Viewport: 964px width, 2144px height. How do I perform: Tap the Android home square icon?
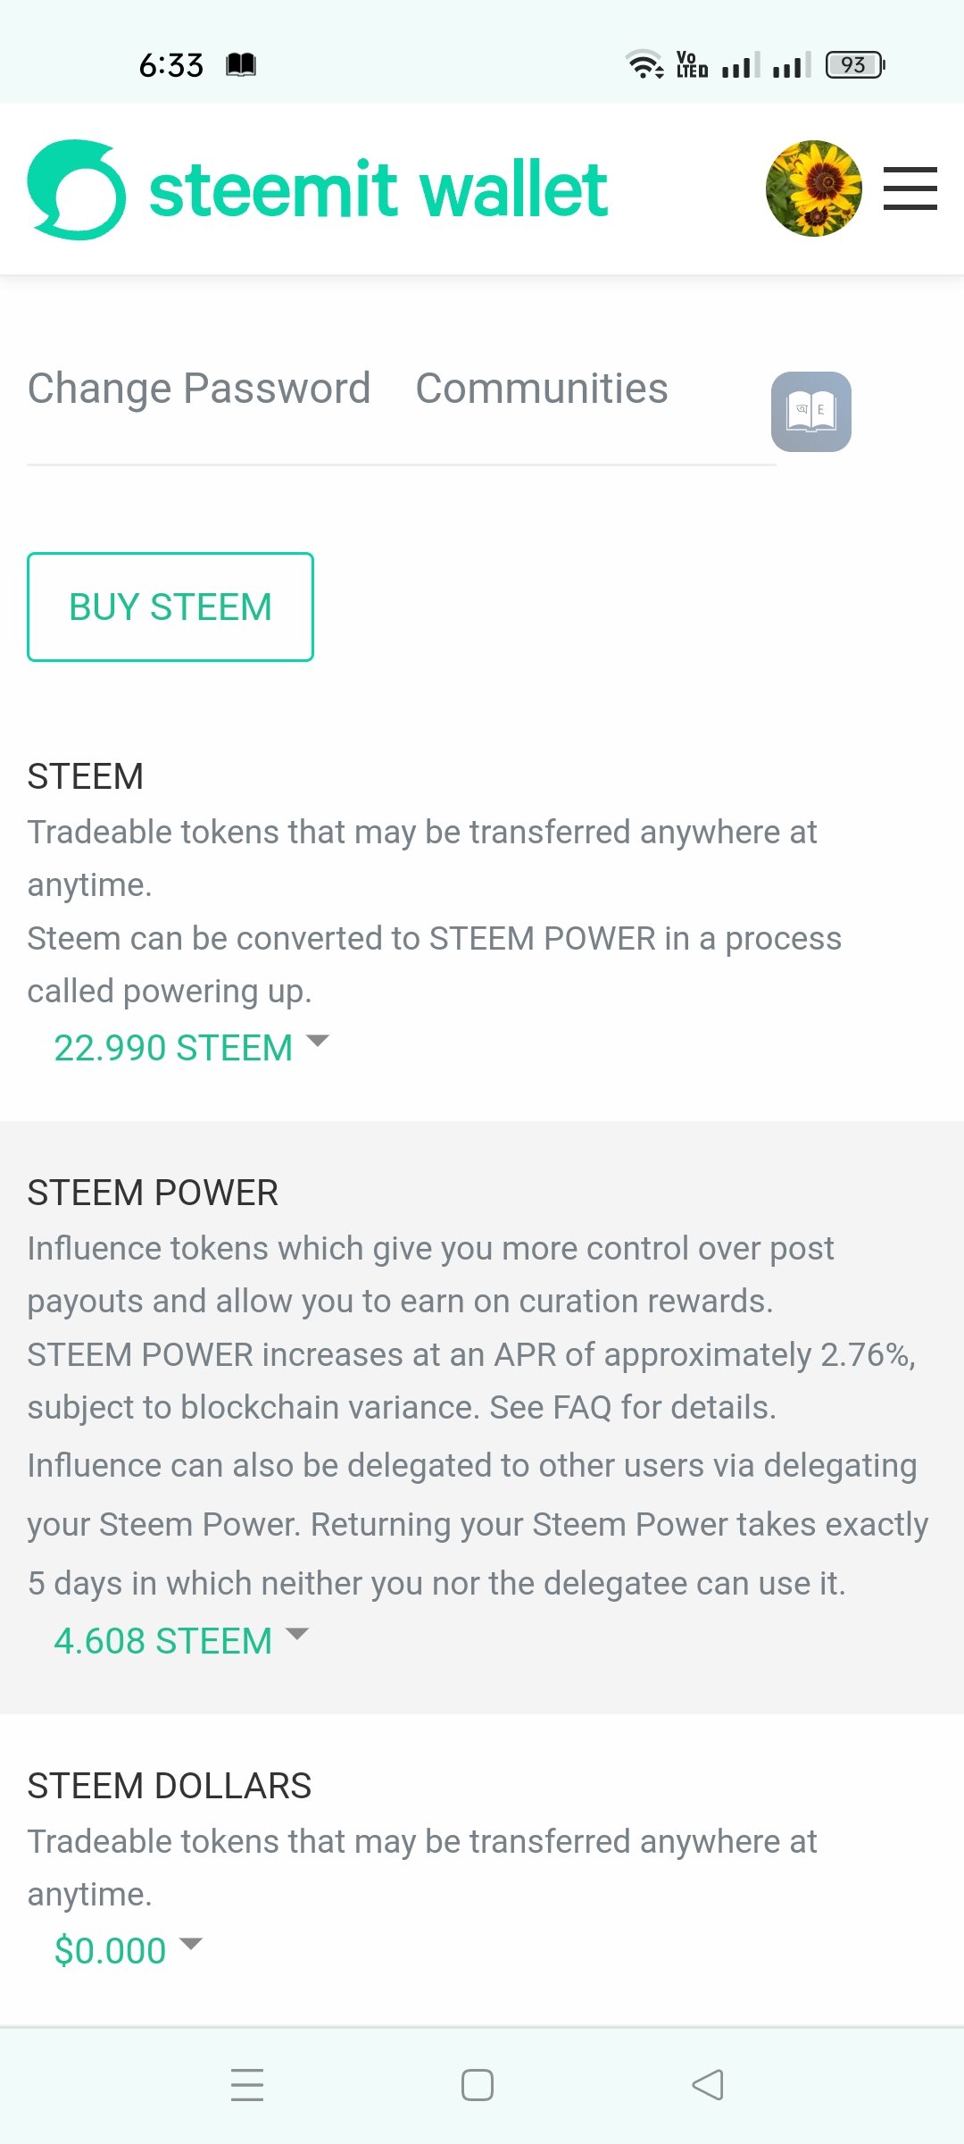click(x=478, y=2085)
